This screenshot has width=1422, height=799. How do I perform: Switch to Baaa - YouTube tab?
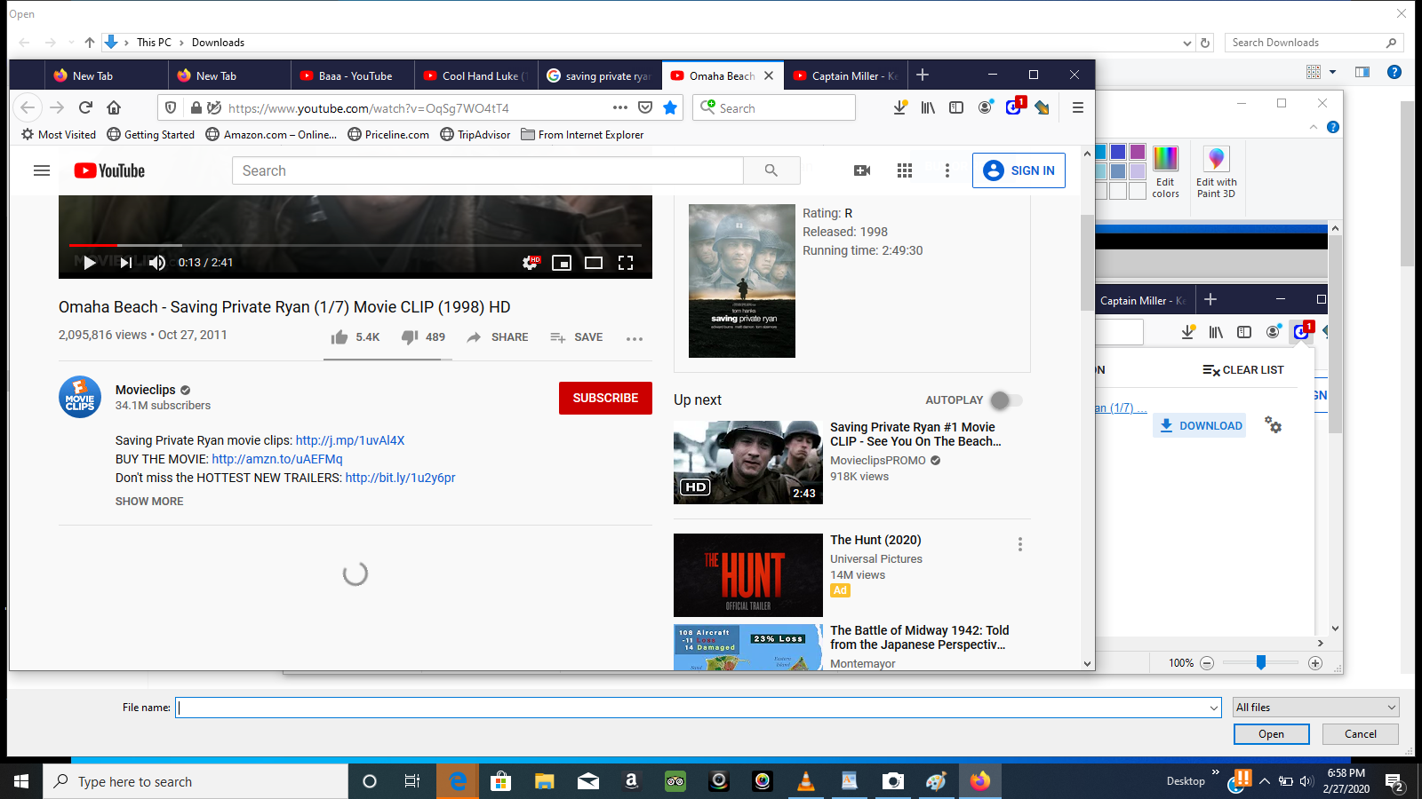pos(354,75)
